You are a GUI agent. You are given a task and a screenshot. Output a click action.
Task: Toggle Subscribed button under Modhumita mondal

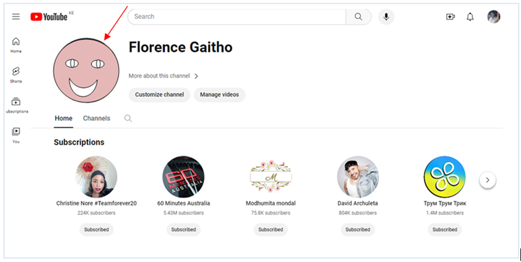271,230
